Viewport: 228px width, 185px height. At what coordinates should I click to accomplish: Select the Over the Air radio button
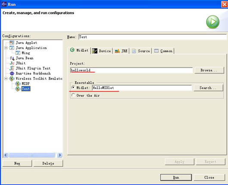point(73,95)
